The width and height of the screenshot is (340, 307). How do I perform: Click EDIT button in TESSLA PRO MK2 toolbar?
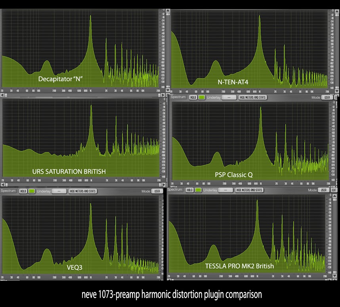334,190
